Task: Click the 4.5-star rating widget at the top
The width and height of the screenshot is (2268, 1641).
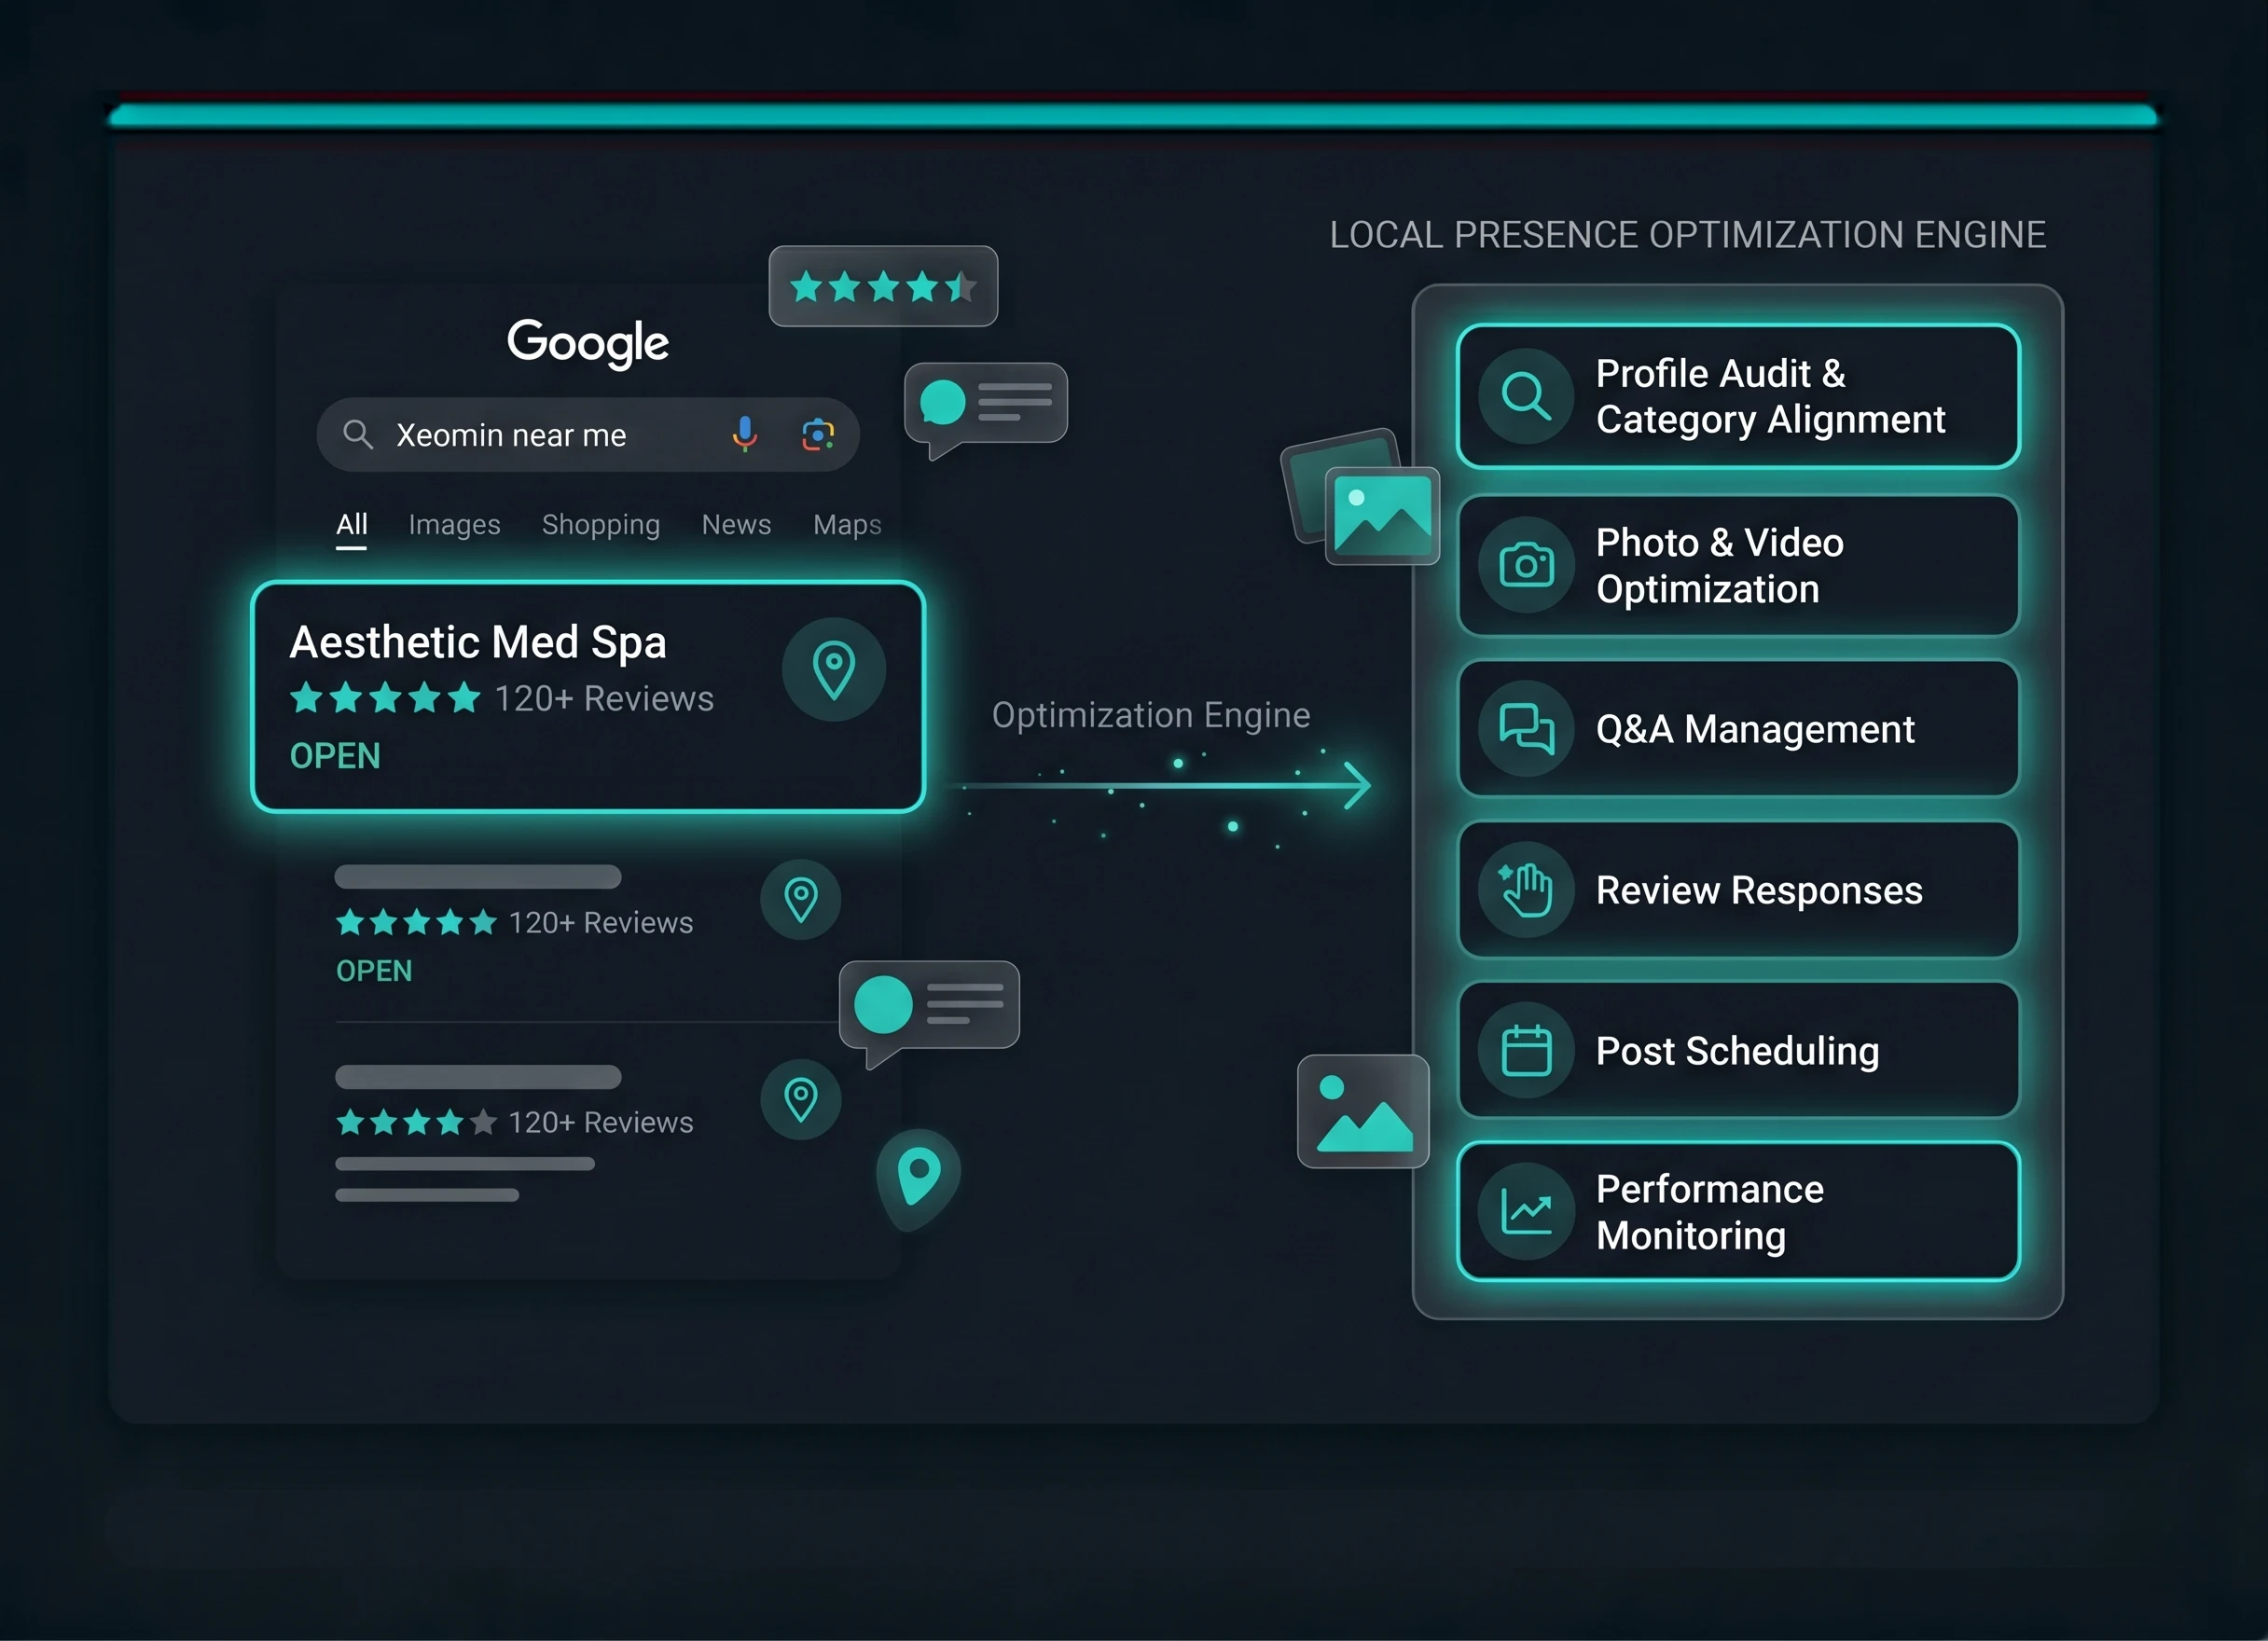Action: click(883, 287)
